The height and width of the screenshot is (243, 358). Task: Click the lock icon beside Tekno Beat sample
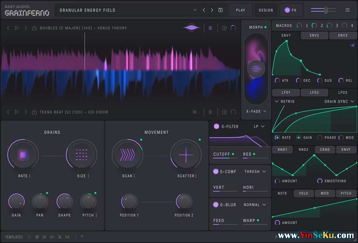pyautogui.click(x=34, y=112)
